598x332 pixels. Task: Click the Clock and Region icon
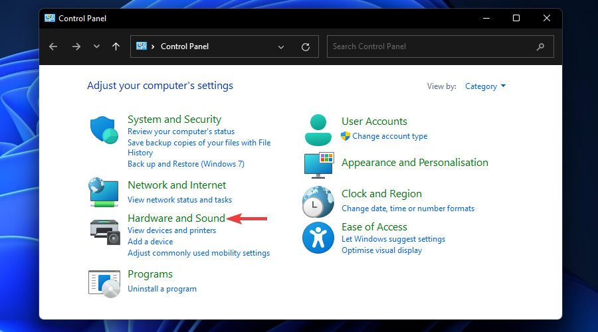318,201
